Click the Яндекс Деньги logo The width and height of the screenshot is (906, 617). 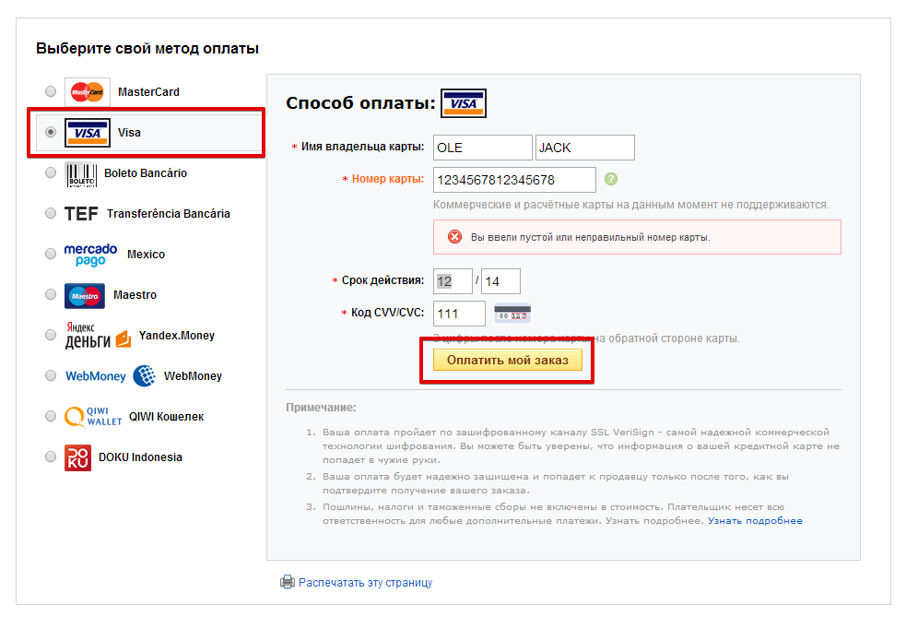pos(98,336)
